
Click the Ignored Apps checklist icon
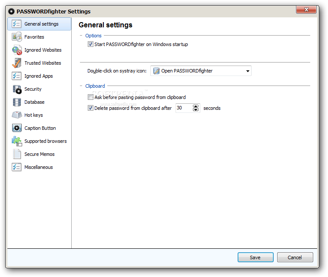click(x=17, y=76)
